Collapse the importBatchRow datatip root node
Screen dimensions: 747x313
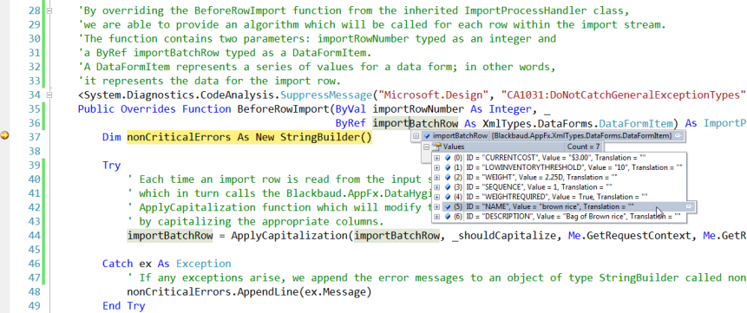pos(416,136)
